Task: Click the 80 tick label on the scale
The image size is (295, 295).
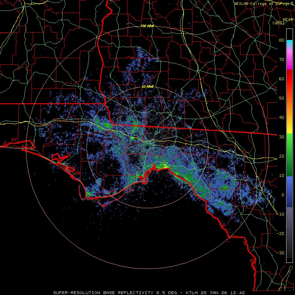Action: click(282, 40)
